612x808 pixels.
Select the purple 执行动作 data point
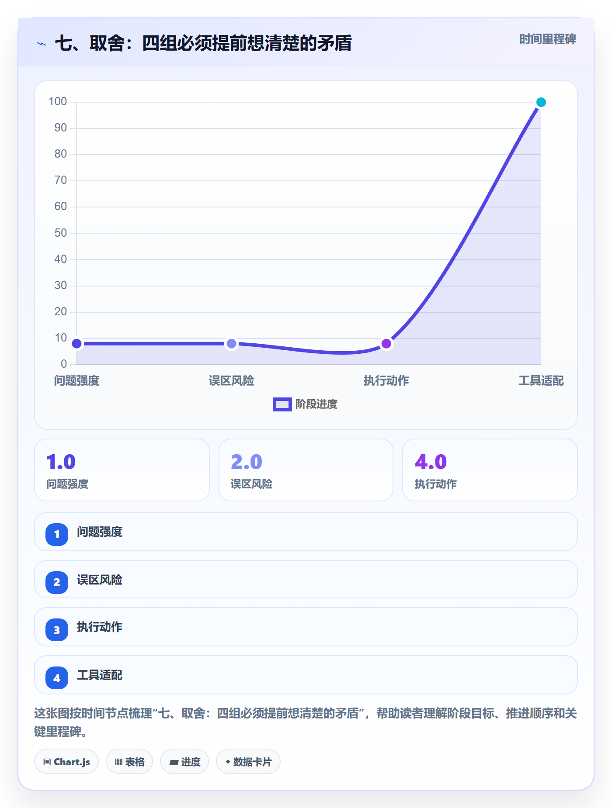(386, 344)
